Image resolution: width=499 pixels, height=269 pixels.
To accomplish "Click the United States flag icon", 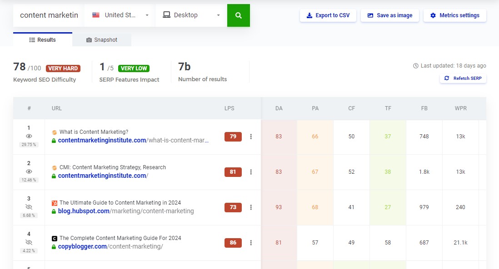I will click(x=96, y=15).
